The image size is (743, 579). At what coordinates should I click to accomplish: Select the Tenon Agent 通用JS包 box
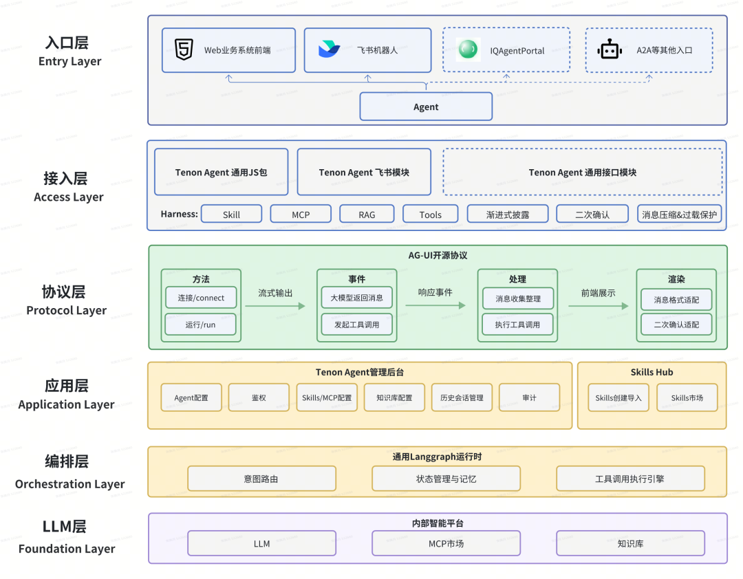click(x=222, y=172)
